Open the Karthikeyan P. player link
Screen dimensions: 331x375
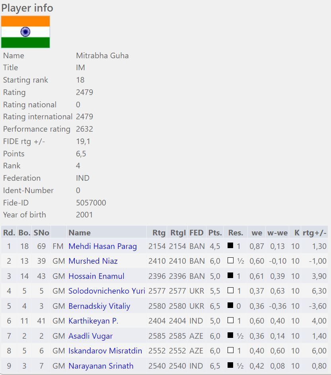(93, 321)
